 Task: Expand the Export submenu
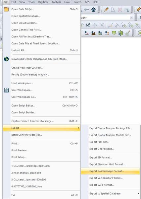41,128
